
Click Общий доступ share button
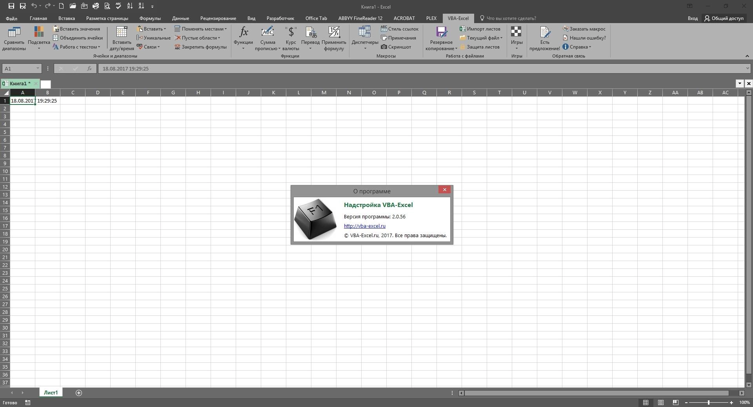[724, 18]
